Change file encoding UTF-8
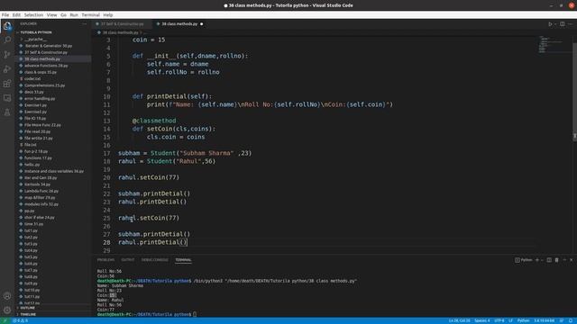Viewport: 577px width, 324px height. (499, 320)
